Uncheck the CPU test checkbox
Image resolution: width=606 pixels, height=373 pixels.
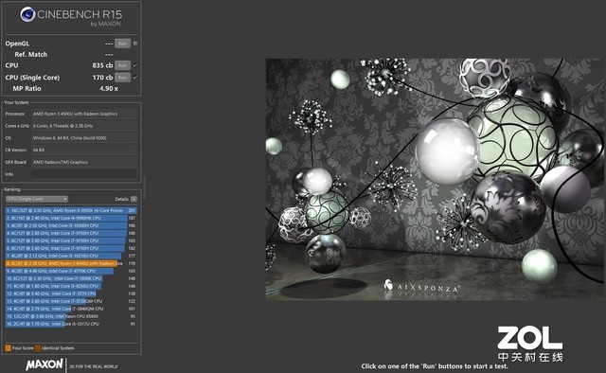coord(135,65)
